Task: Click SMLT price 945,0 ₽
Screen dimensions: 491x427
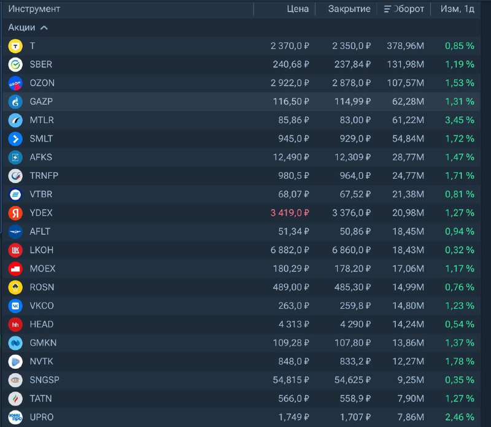Action: [x=294, y=138]
